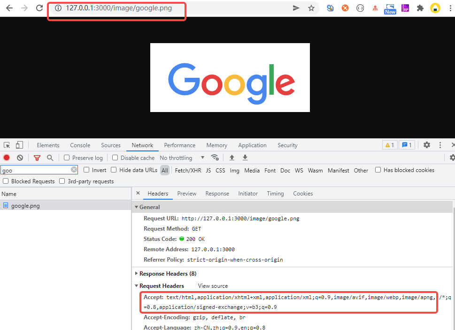Screen dimensions: 455x330
Task: Switch to the Preview tab of the request
Action: (x=186, y=194)
